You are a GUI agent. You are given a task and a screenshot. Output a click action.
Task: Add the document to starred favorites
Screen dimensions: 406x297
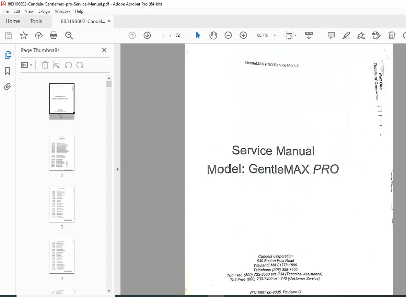(24, 35)
